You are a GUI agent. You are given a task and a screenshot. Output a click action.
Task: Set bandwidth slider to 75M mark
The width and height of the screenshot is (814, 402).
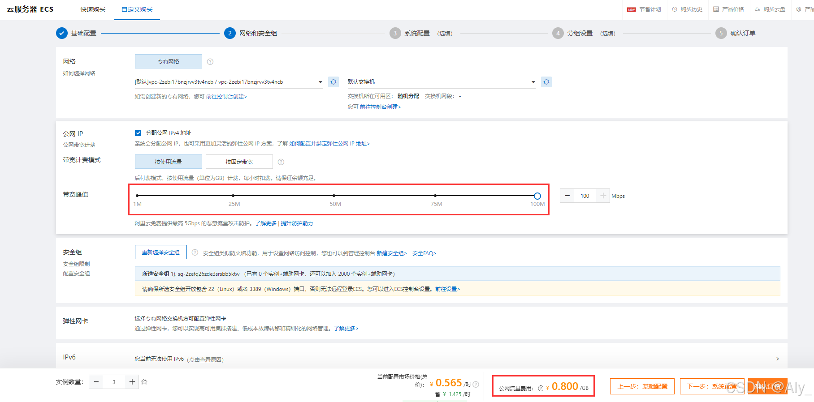coord(435,196)
